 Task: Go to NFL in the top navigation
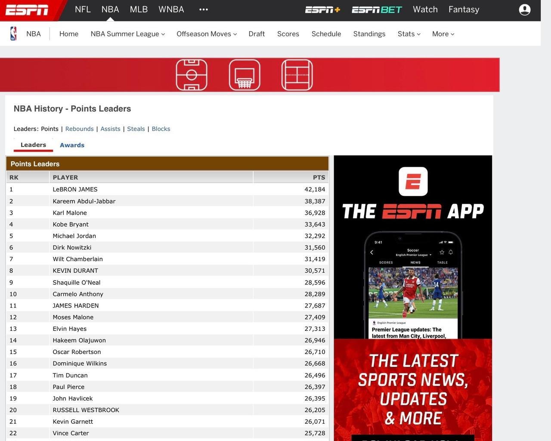coord(83,9)
